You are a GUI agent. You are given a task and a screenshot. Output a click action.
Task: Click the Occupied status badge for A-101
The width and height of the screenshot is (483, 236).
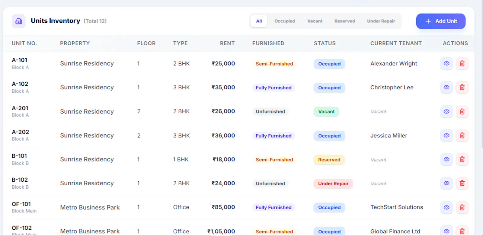tap(329, 64)
